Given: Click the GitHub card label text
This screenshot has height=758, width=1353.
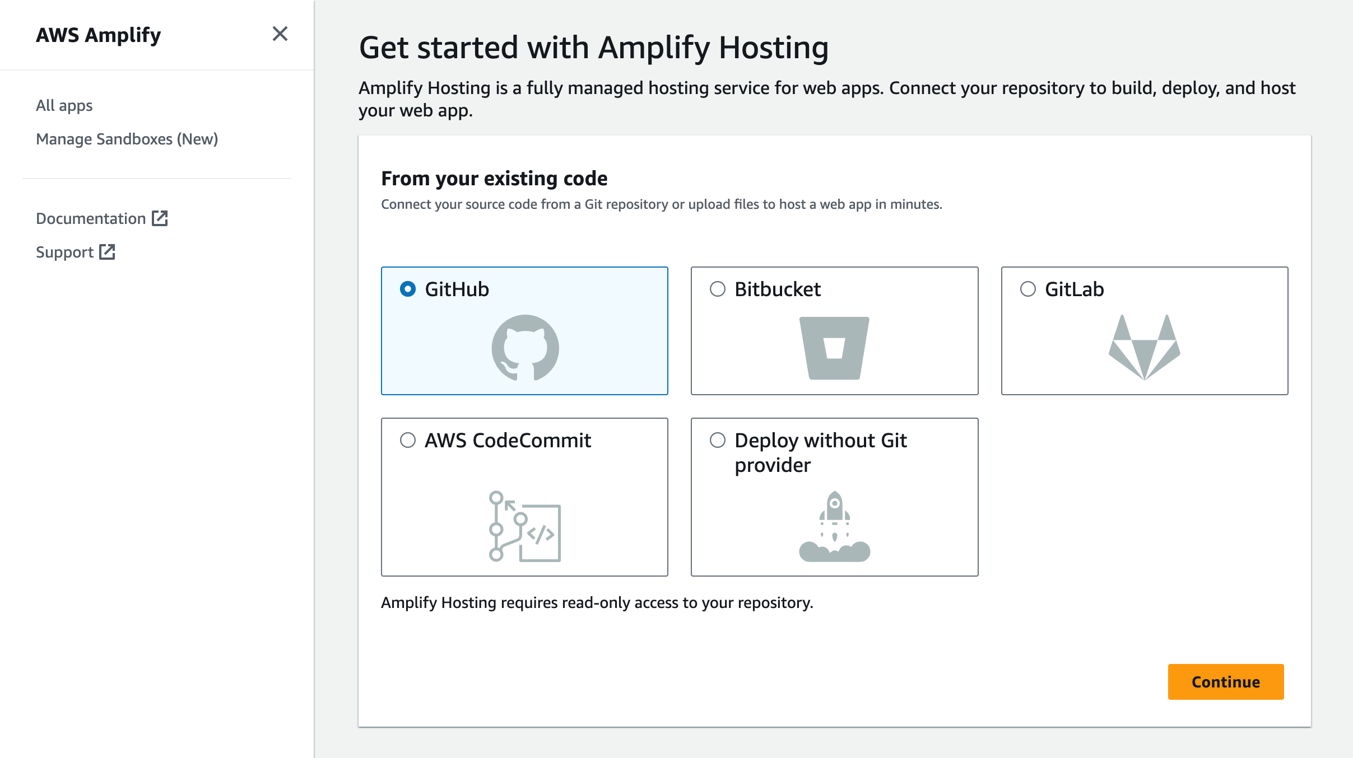Looking at the screenshot, I should point(457,289).
